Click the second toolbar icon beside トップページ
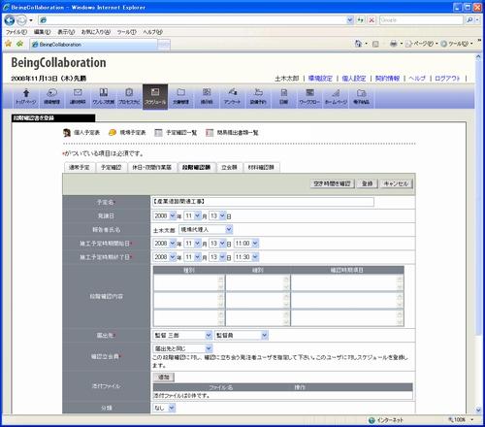This screenshot has width=485, height=427. point(51,96)
